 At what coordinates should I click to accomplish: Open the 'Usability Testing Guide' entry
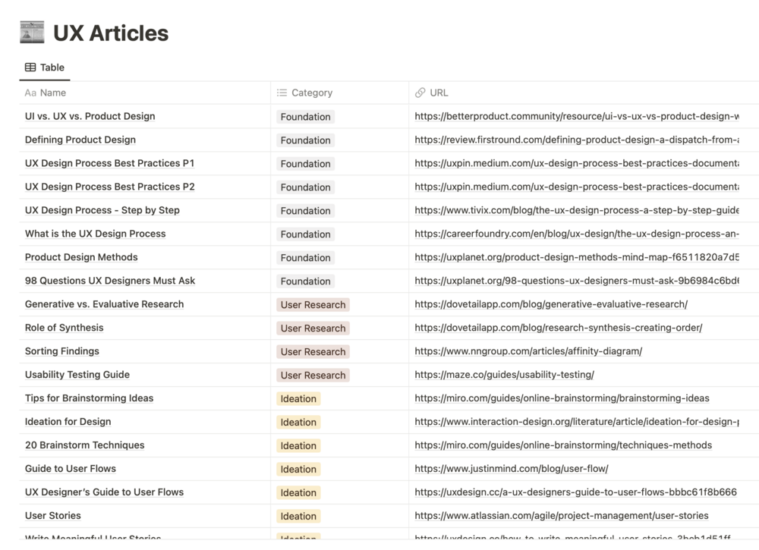coord(77,375)
